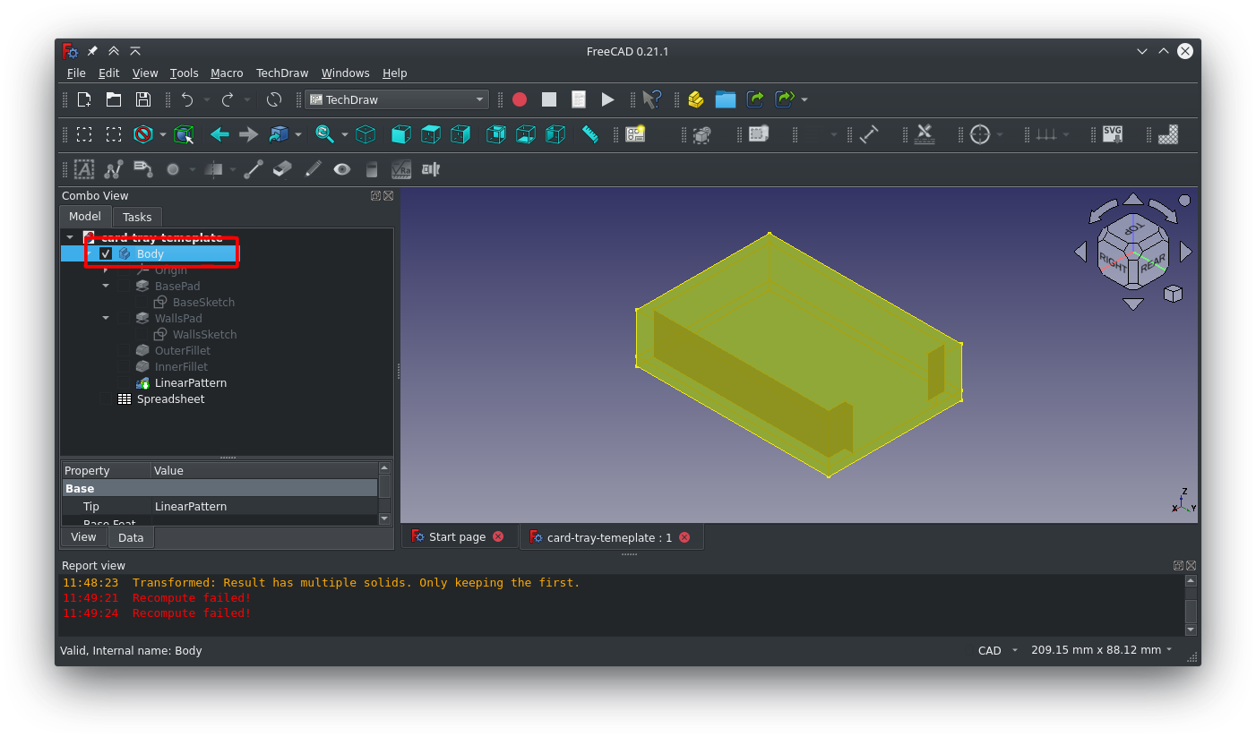Click the Refresh recompute icon
Viewport: 1256px width, 737px height.
pyautogui.click(x=274, y=99)
